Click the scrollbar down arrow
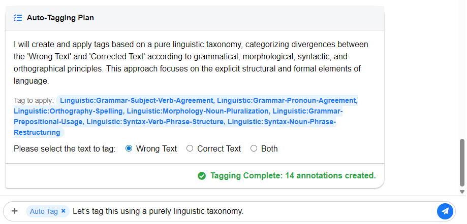 coord(462,192)
